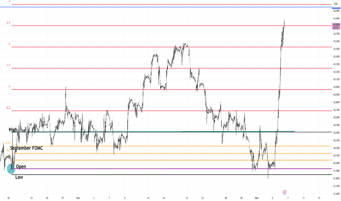The image size is (341, 201).
Task: Click the '21' date on time axis
Action: click(187, 198)
